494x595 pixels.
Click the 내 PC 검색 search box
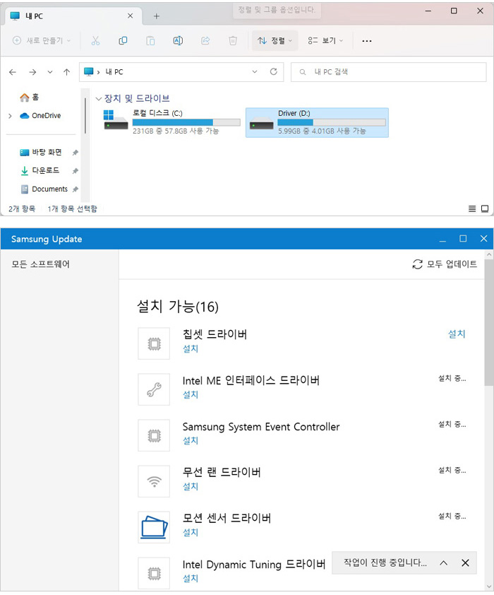coord(388,71)
